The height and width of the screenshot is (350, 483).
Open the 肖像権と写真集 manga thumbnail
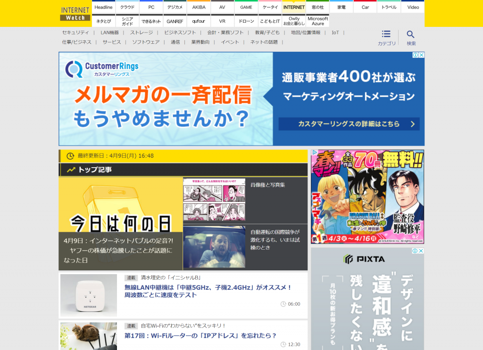point(215,200)
